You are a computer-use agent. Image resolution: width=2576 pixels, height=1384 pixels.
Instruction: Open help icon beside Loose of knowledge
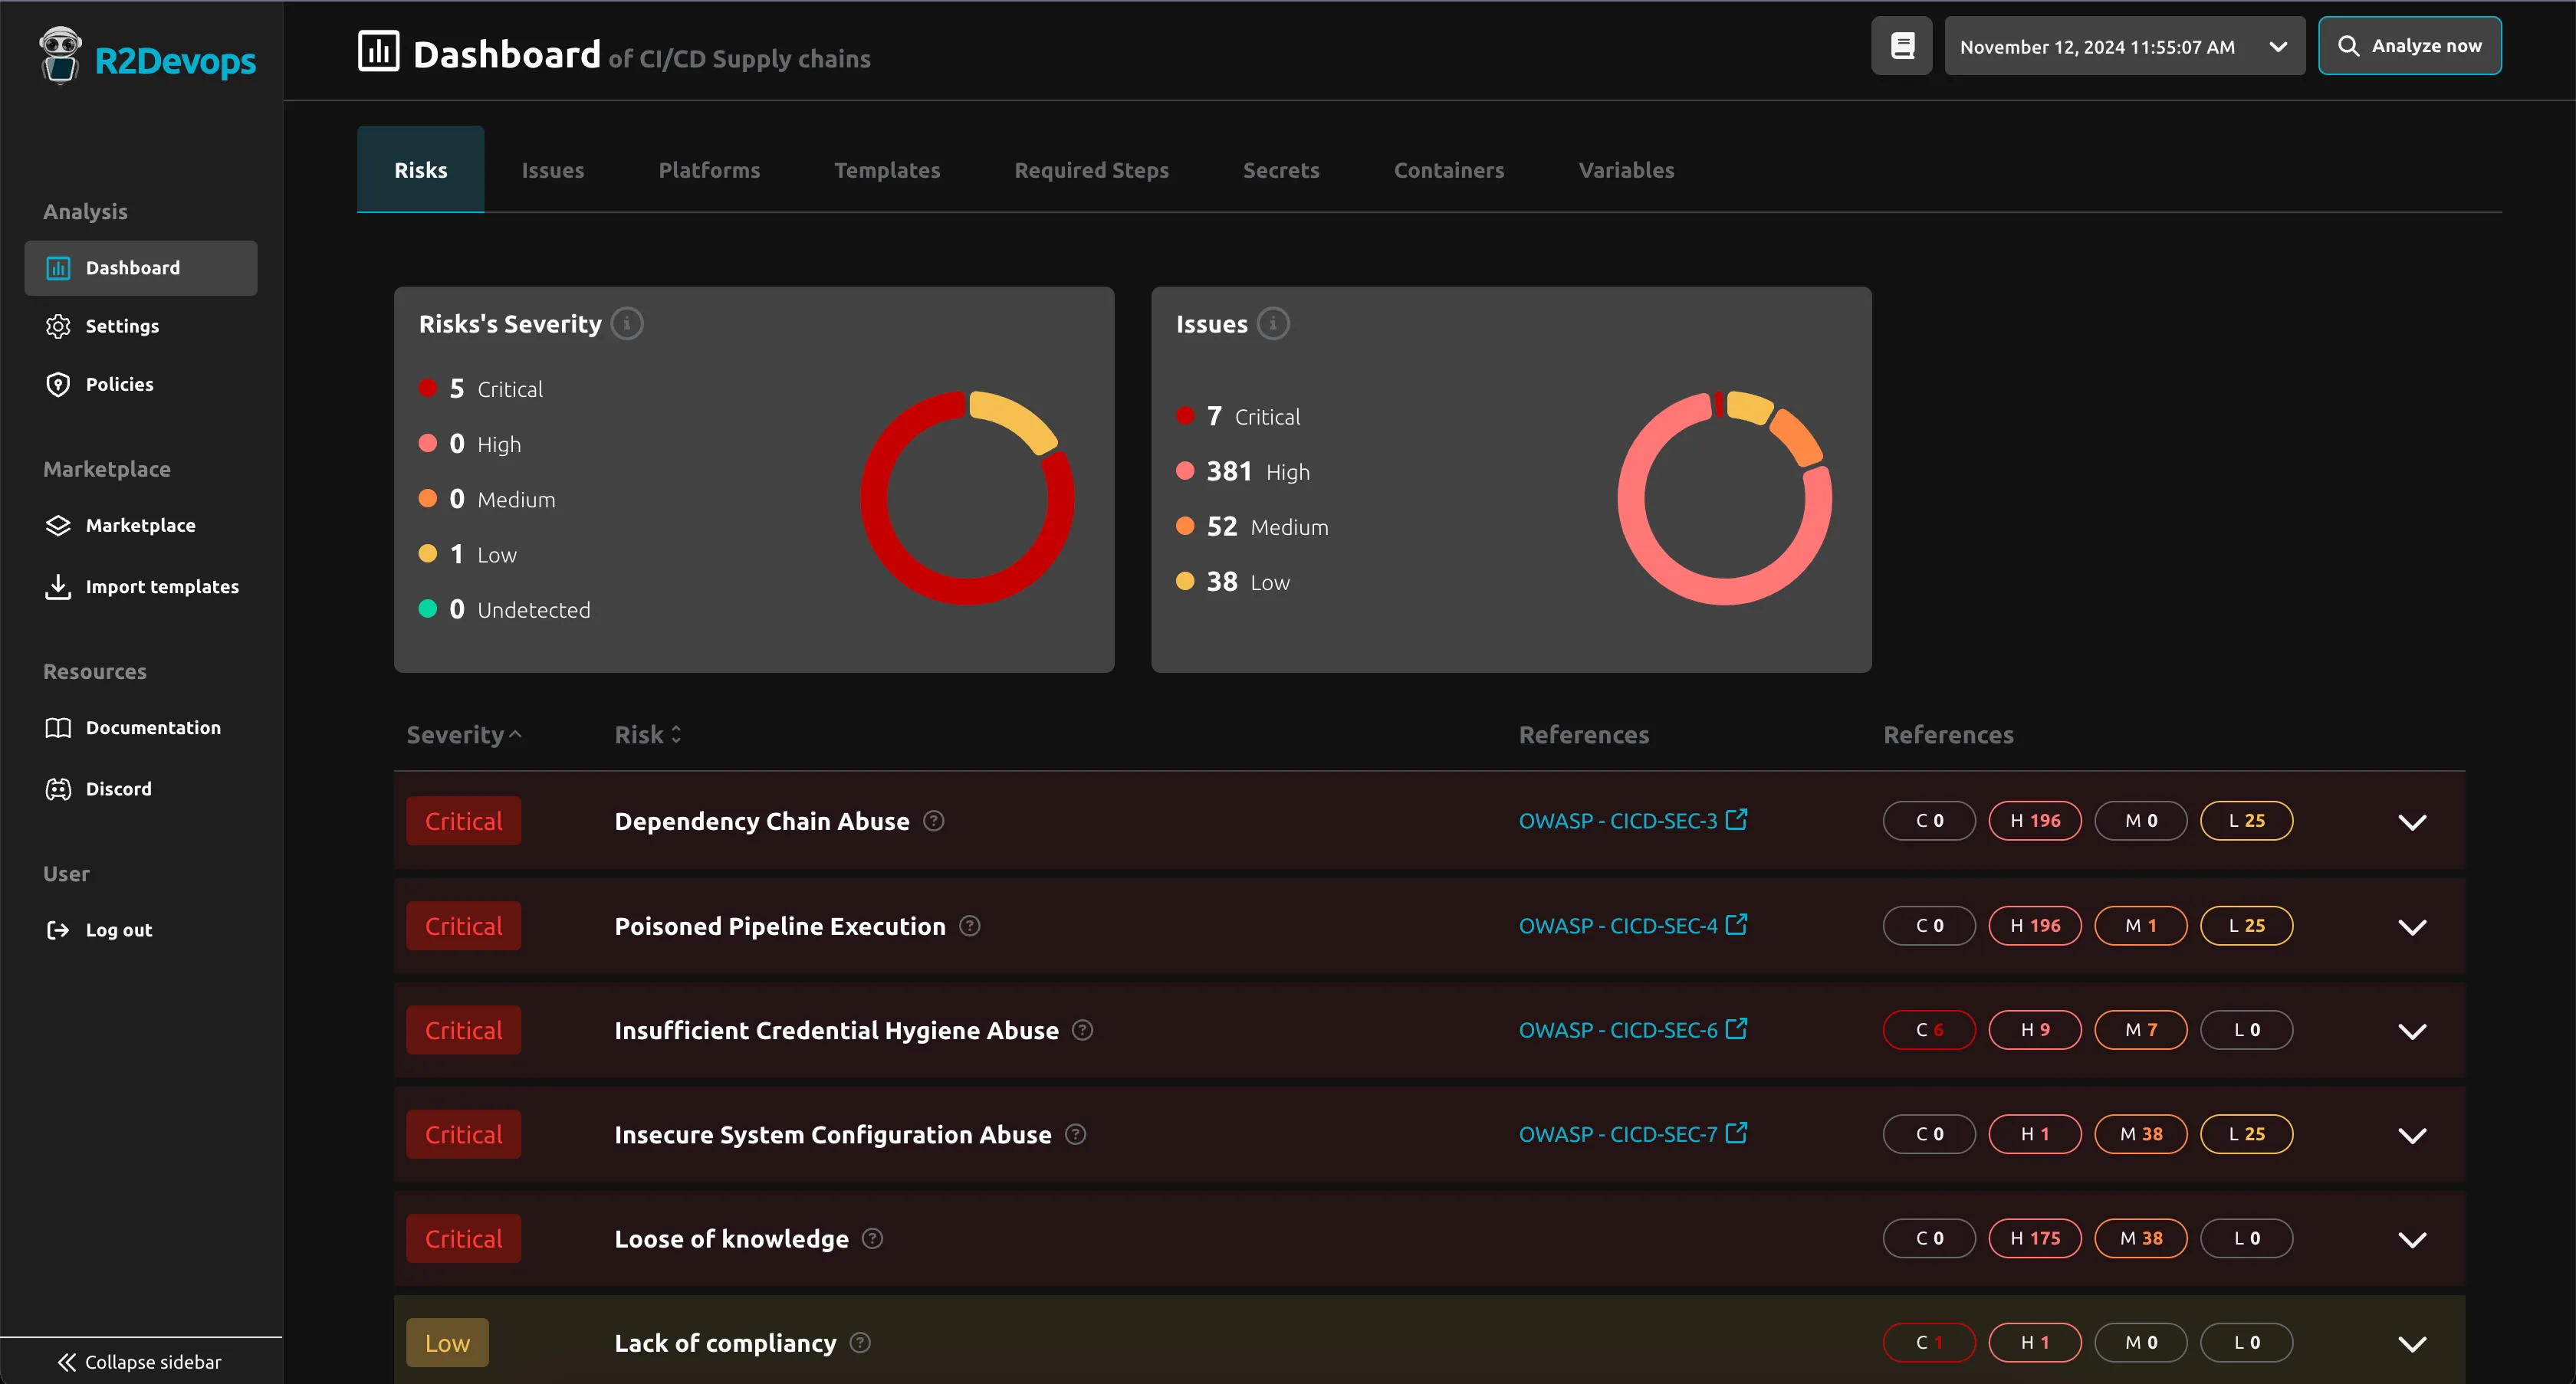872,1238
